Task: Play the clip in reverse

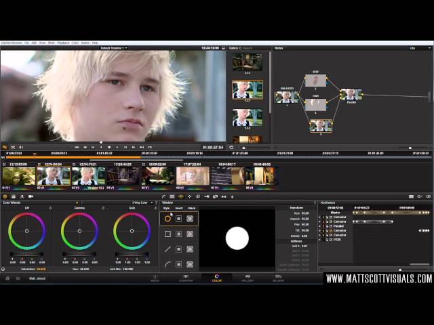Action: (x=101, y=148)
